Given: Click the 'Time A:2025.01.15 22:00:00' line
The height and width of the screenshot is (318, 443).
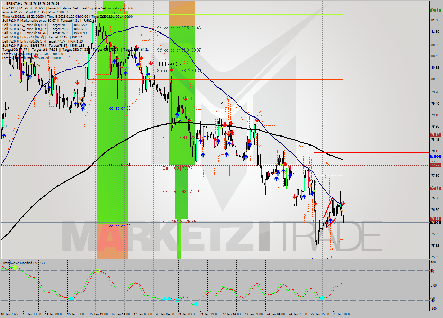Looking at the screenshot, I should pos(23,16).
